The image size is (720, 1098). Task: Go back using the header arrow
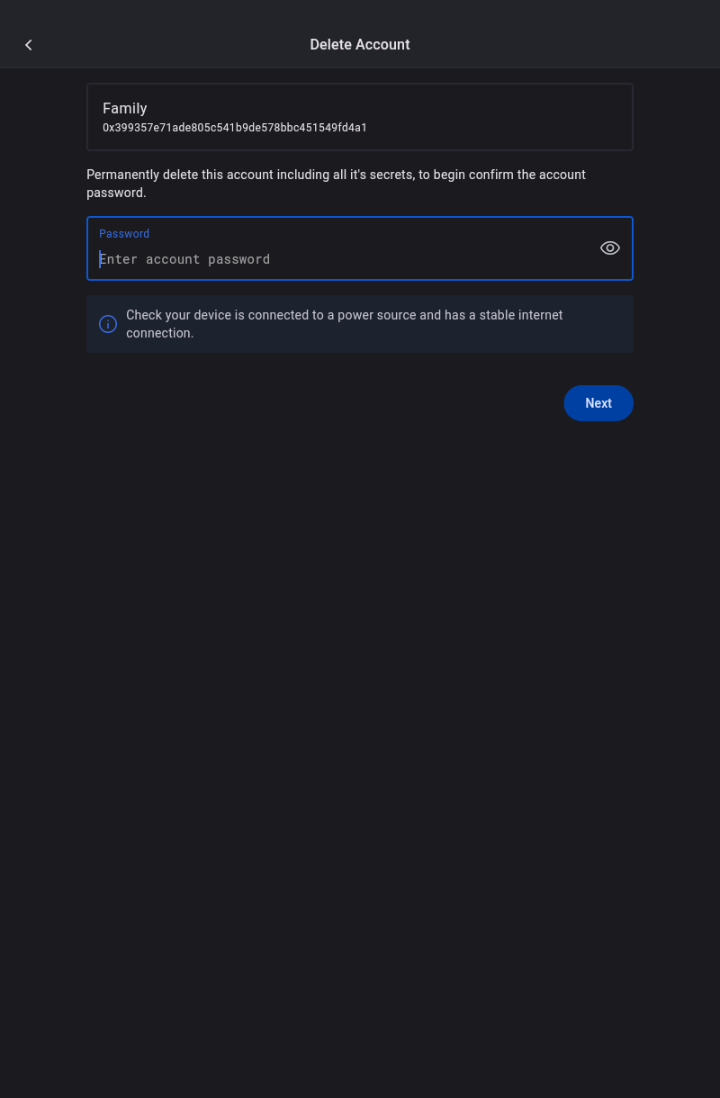point(29,45)
